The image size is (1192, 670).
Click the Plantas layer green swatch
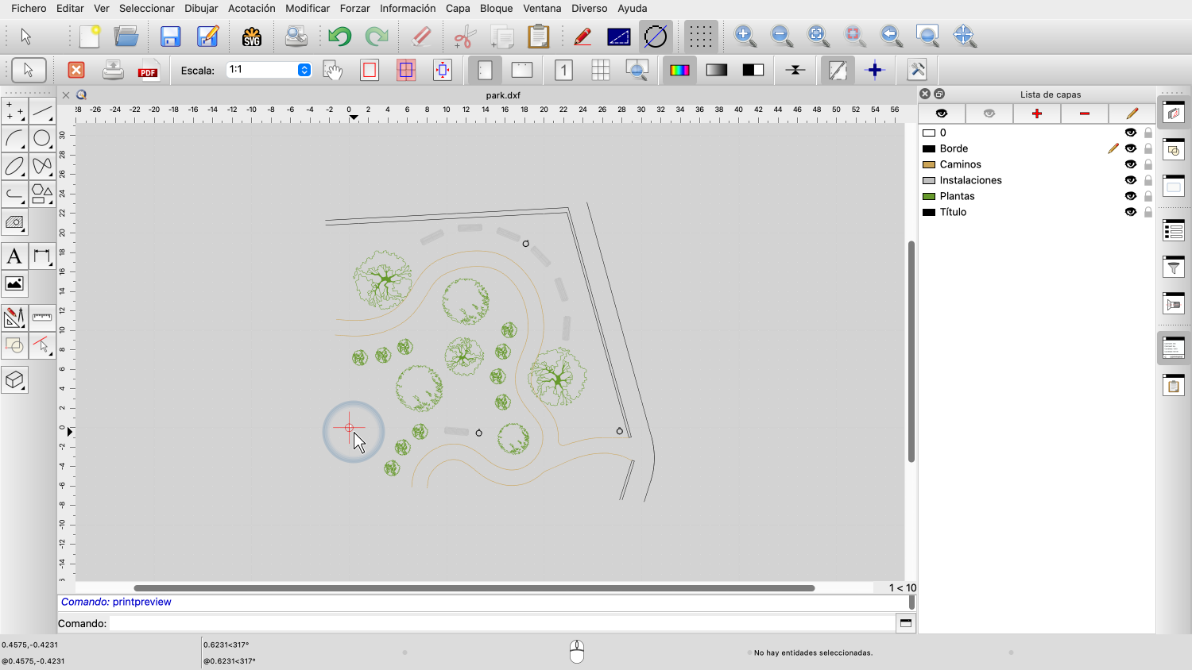point(928,196)
